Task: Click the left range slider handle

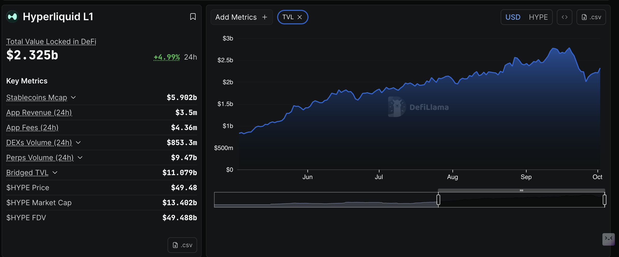Action: [438, 200]
